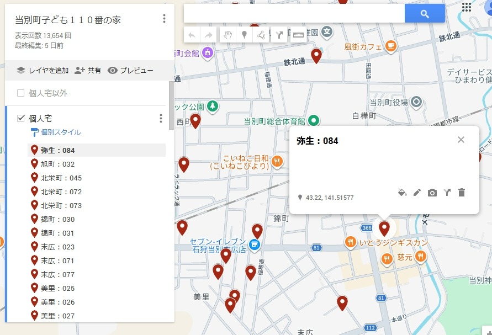Image resolution: width=492 pixels, height=335 pixels.
Task: Click the Redo arrow icon
Action: click(x=209, y=34)
